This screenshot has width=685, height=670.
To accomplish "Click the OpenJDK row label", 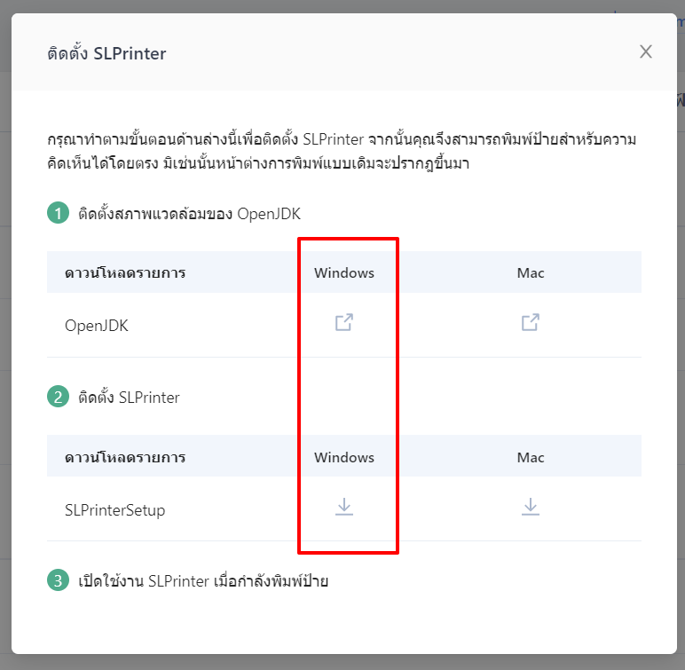I will coord(97,326).
